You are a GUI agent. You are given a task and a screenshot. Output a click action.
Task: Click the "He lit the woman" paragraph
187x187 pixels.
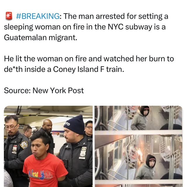[x=89, y=64]
